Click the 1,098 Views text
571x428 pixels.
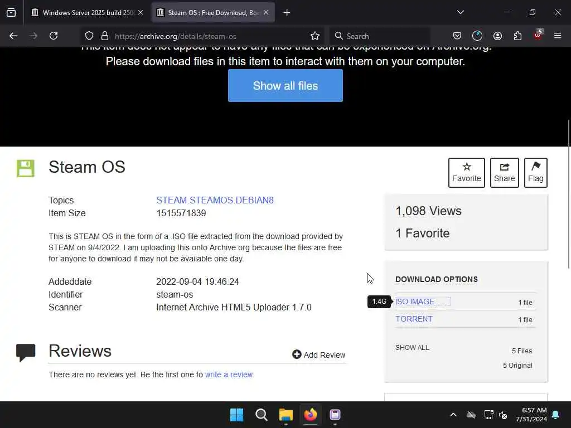click(429, 211)
